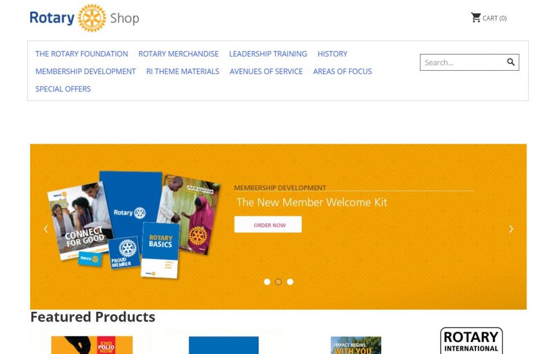The image size is (556, 354).
Task: Open Rotary Merchandise category
Action: point(178,54)
